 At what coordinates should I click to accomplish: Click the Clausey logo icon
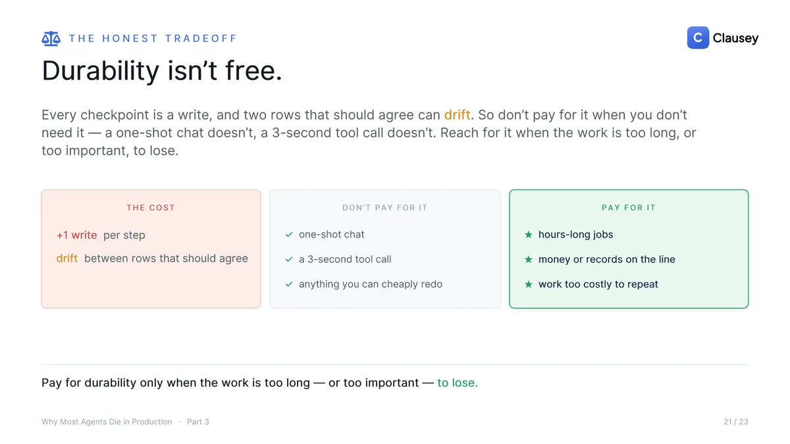[x=698, y=38]
